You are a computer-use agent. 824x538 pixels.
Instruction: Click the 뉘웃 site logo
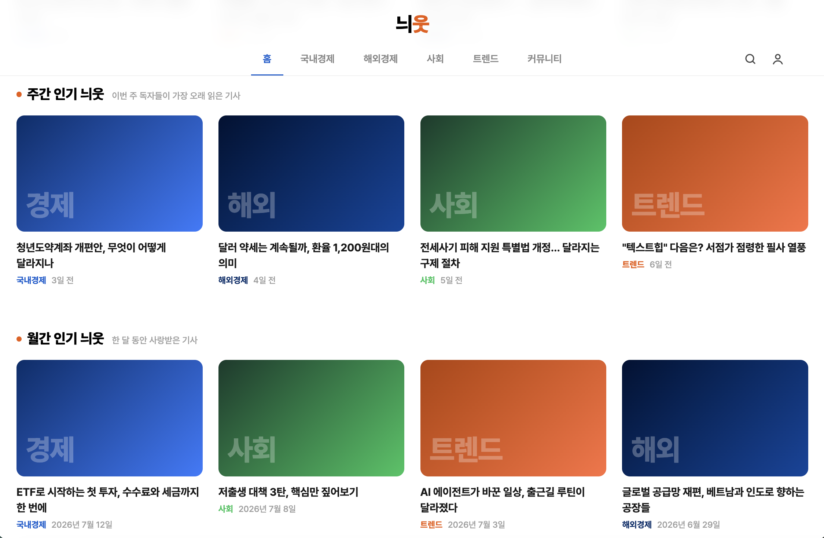(412, 24)
